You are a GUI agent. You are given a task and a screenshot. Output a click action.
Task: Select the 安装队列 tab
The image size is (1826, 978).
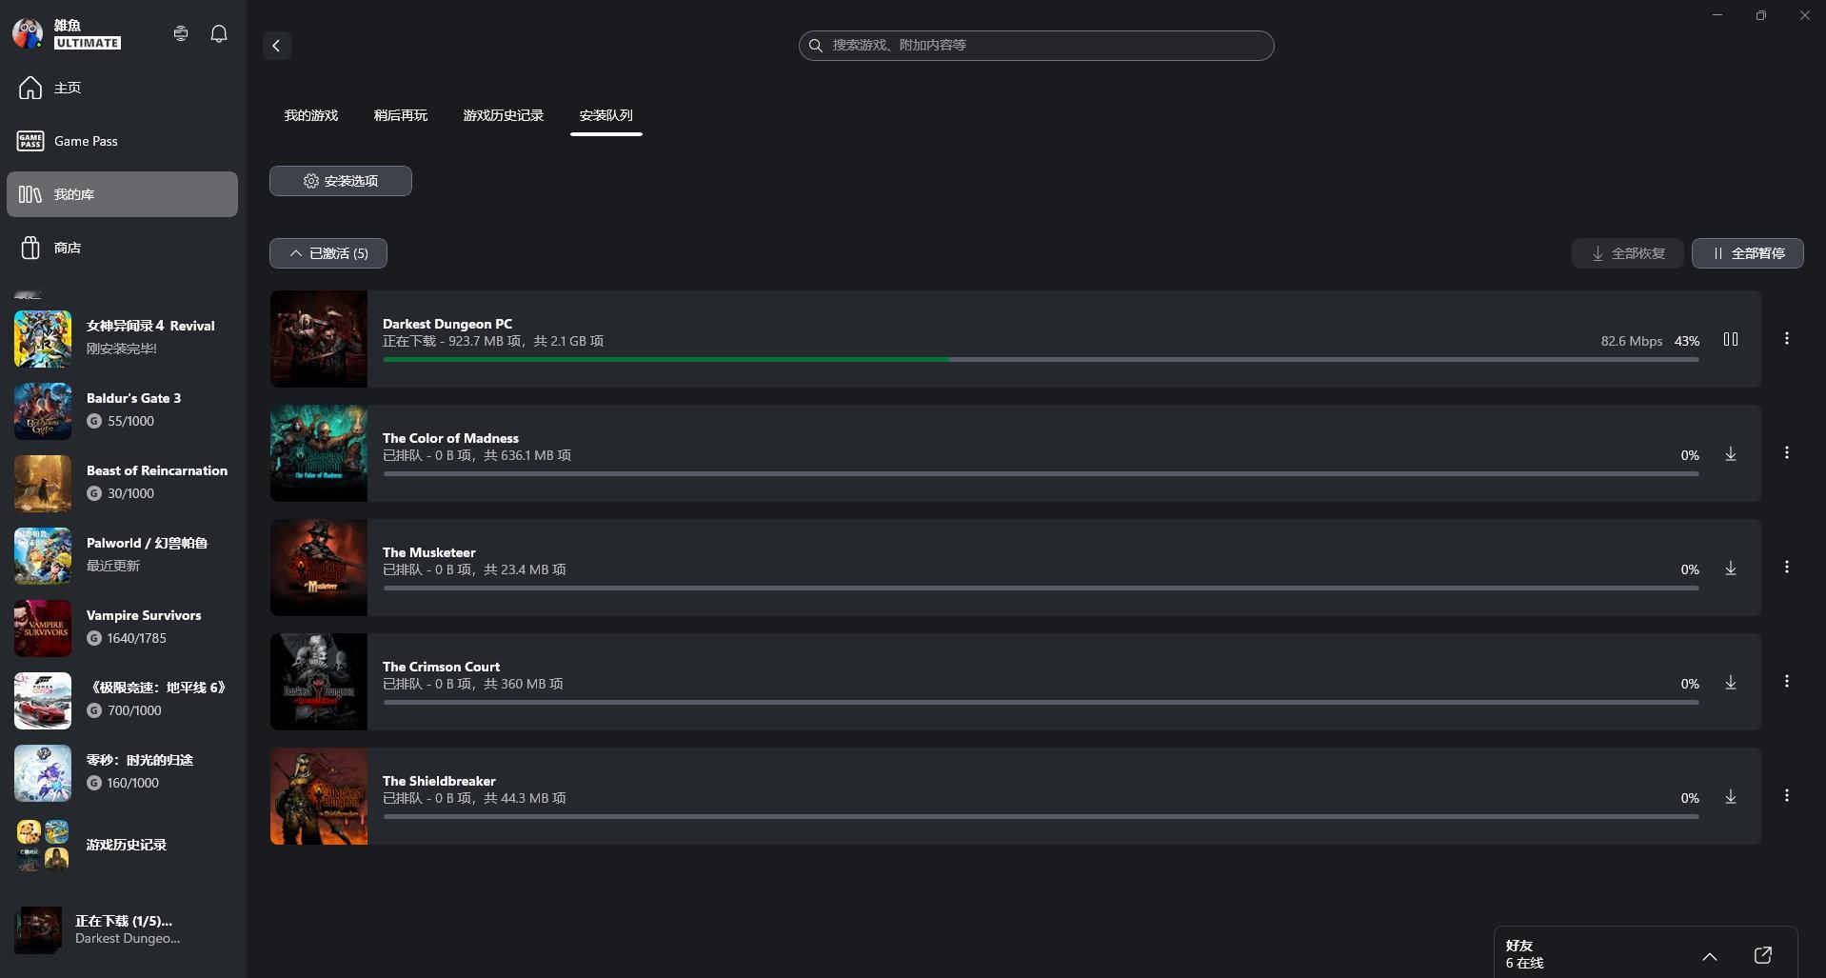tap(606, 115)
